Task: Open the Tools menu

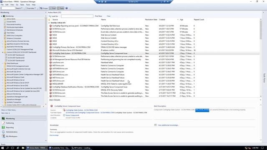Action: pos(28,5)
